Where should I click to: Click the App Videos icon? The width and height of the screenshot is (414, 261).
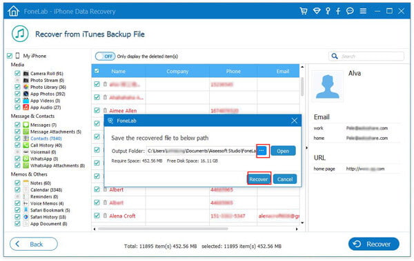[x=26, y=101]
